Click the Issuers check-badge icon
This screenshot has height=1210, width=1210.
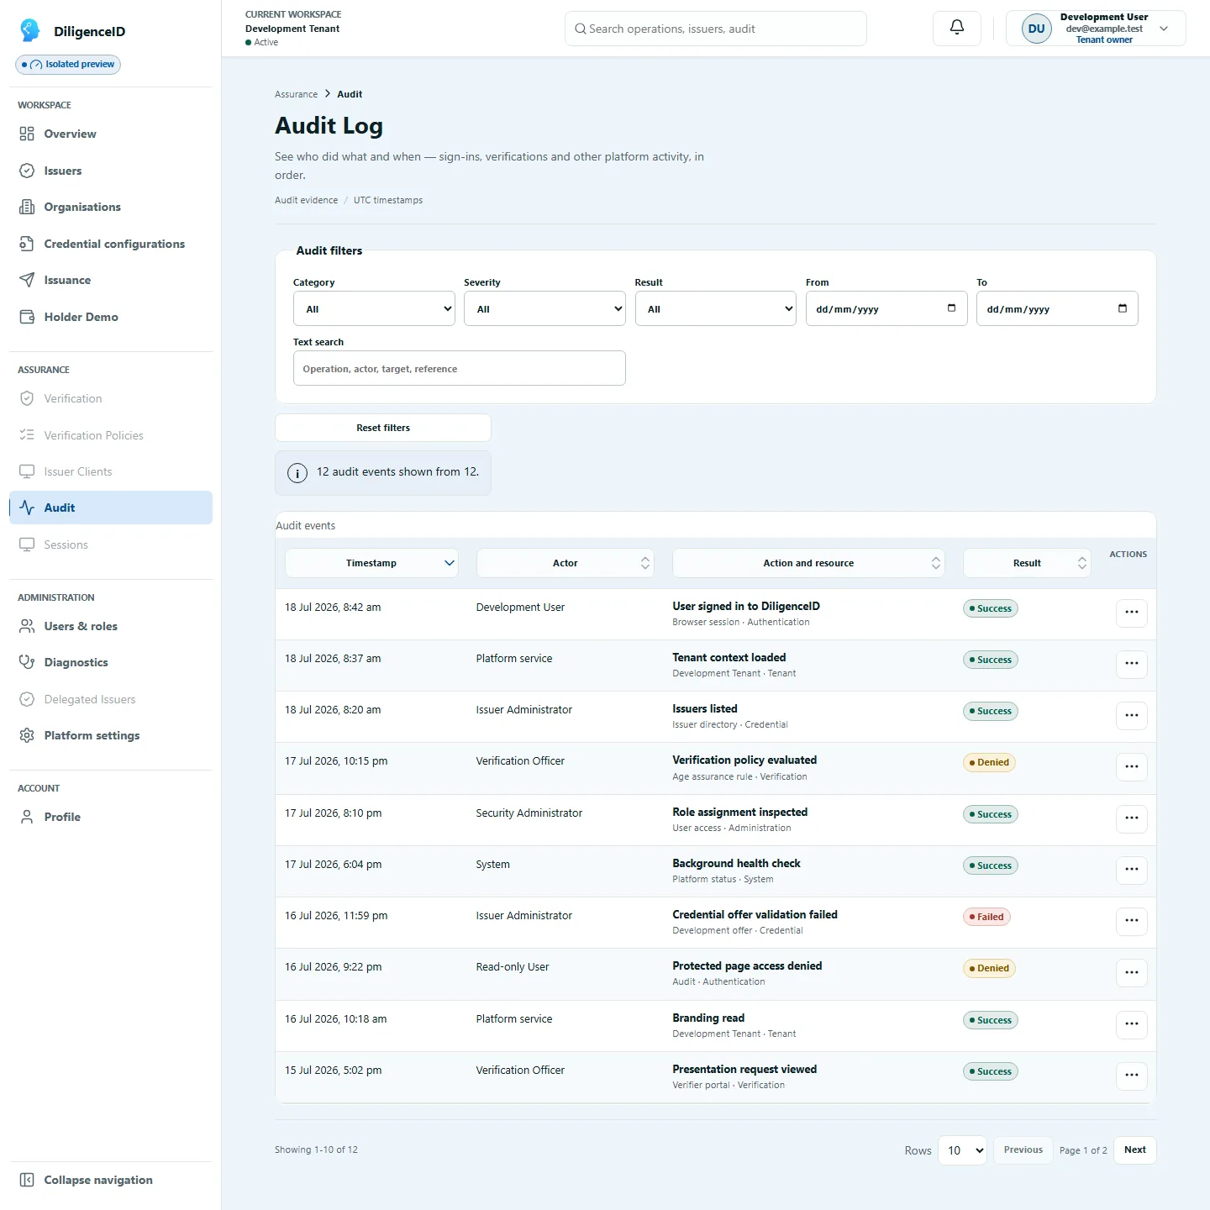click(x=27, y=171)
